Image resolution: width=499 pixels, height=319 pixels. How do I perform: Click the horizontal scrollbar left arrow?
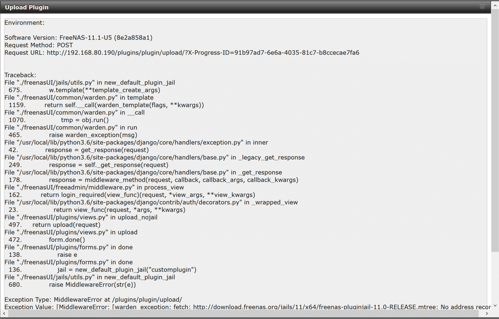click(4, 313)
